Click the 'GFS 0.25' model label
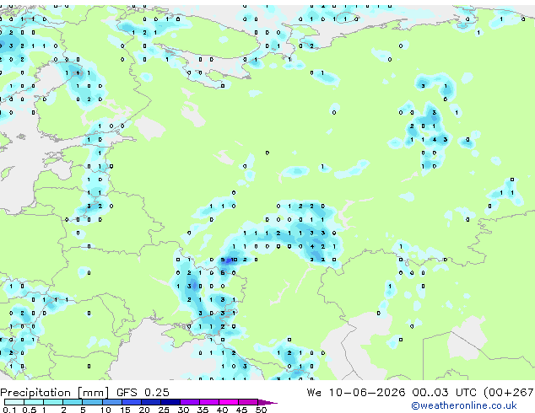The width and height of the screenshot is (535, 413). point(143,392)
